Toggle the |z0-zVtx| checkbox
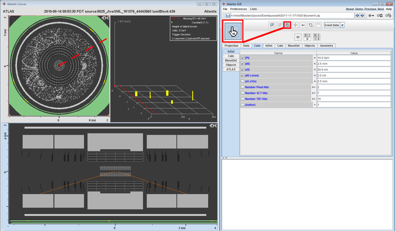The height and width of the screenshot is (231, 395). [243, 81]
